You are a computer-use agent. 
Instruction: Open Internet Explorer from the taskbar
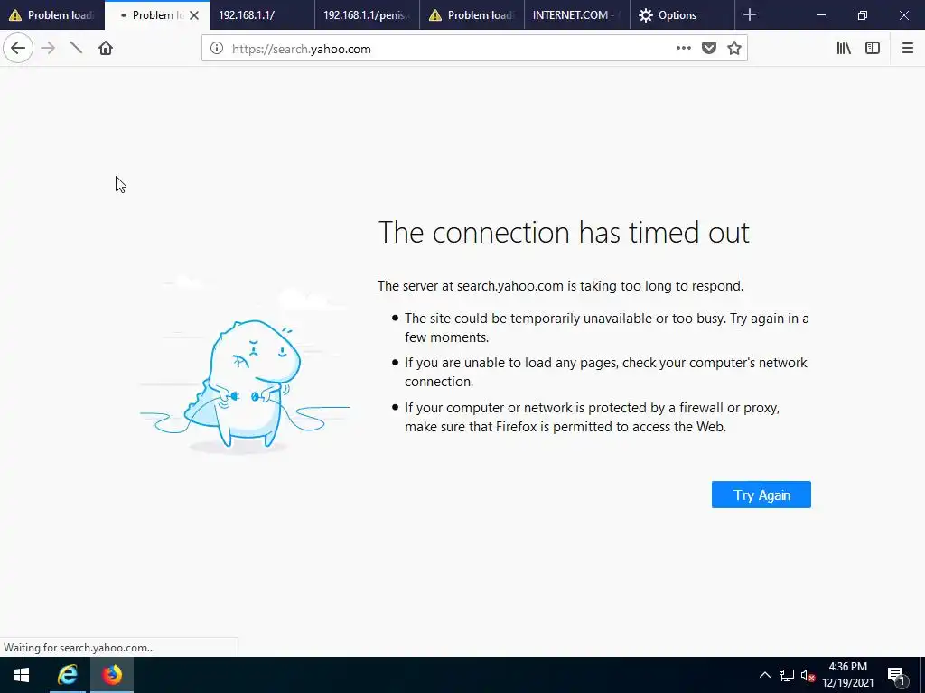pyautogui.click(x=67, y=675)
